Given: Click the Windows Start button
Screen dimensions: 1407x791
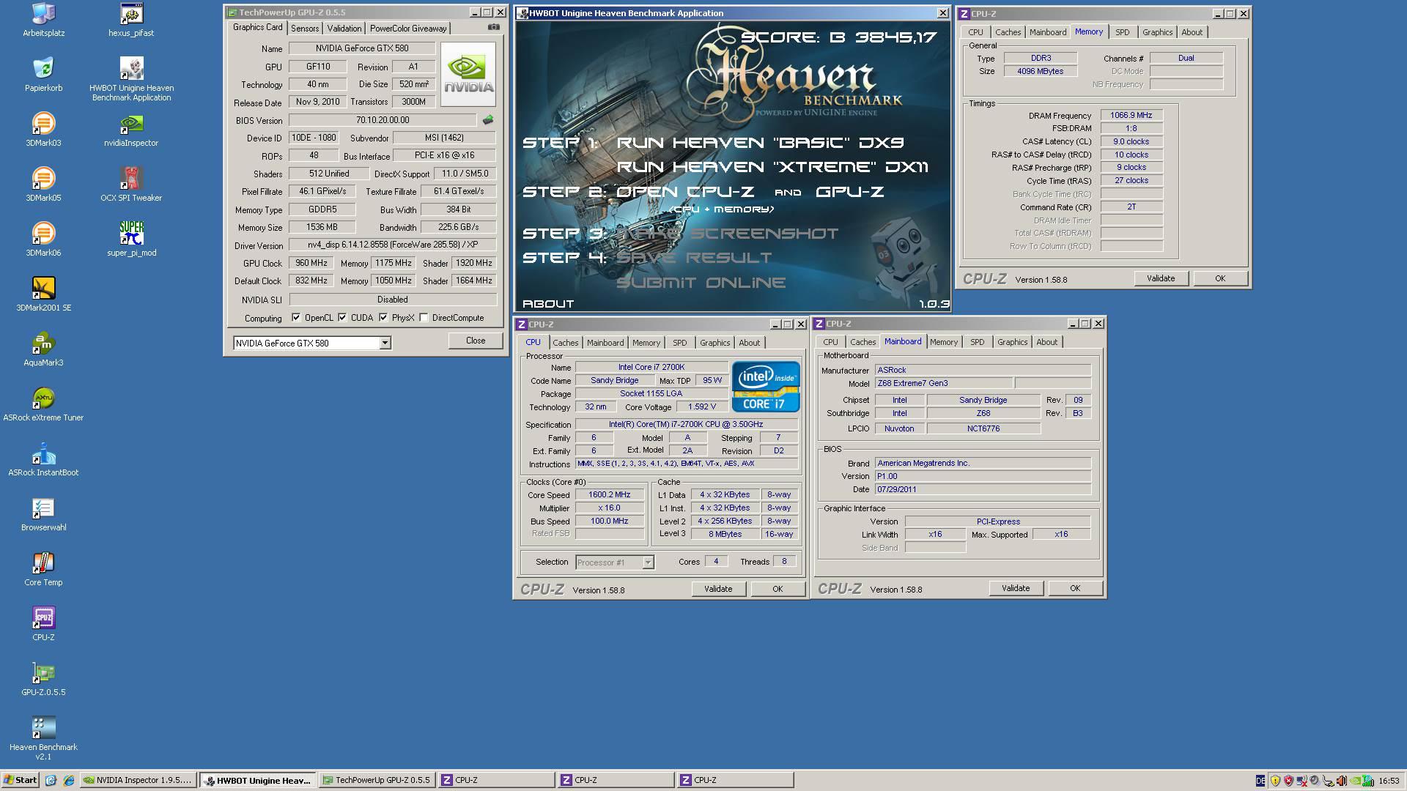Looking at the screenshot, I should (x=20, y=780).
